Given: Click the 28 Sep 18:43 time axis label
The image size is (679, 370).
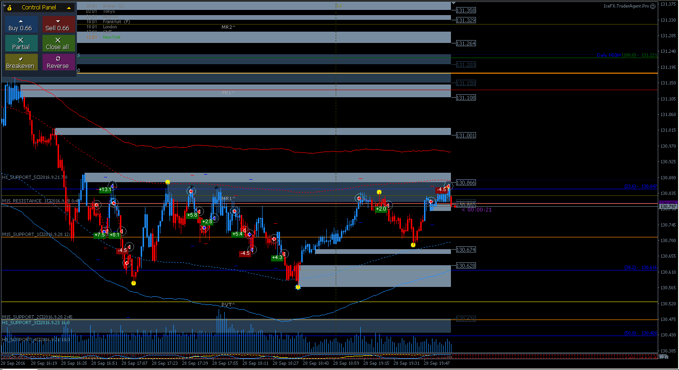Looking at the screenshot, I should coord(316,364).
